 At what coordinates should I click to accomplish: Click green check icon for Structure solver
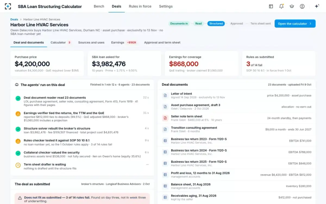pyautogui.click(x=18, y=129)
